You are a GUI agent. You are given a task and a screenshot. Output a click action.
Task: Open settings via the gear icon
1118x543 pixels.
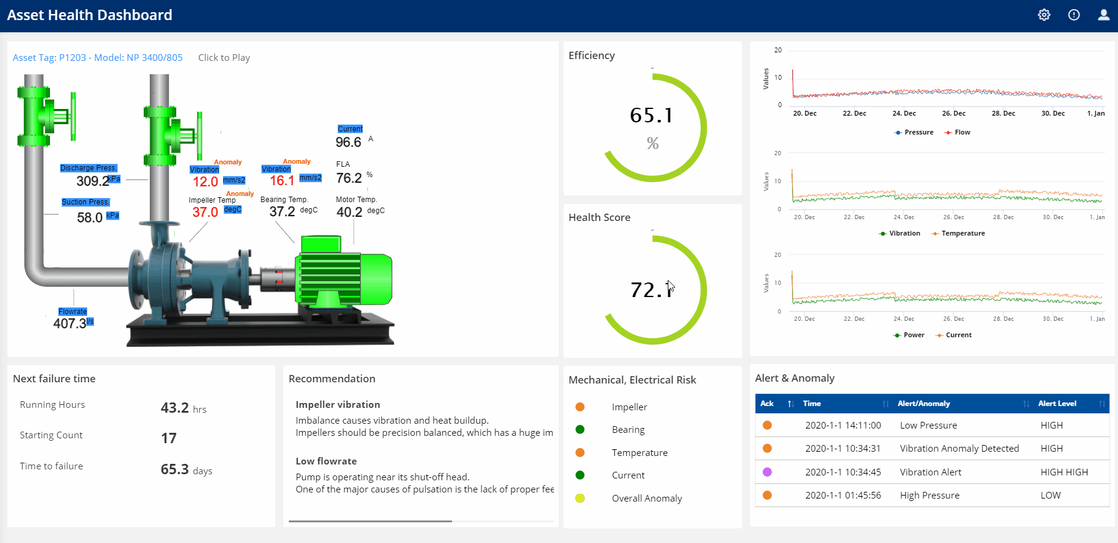click(1044, 15)
